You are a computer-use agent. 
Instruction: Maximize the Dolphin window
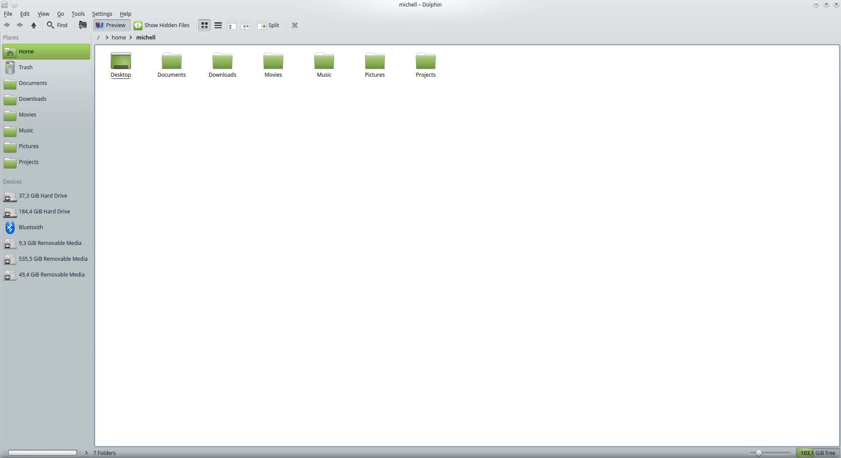point(826,4)
